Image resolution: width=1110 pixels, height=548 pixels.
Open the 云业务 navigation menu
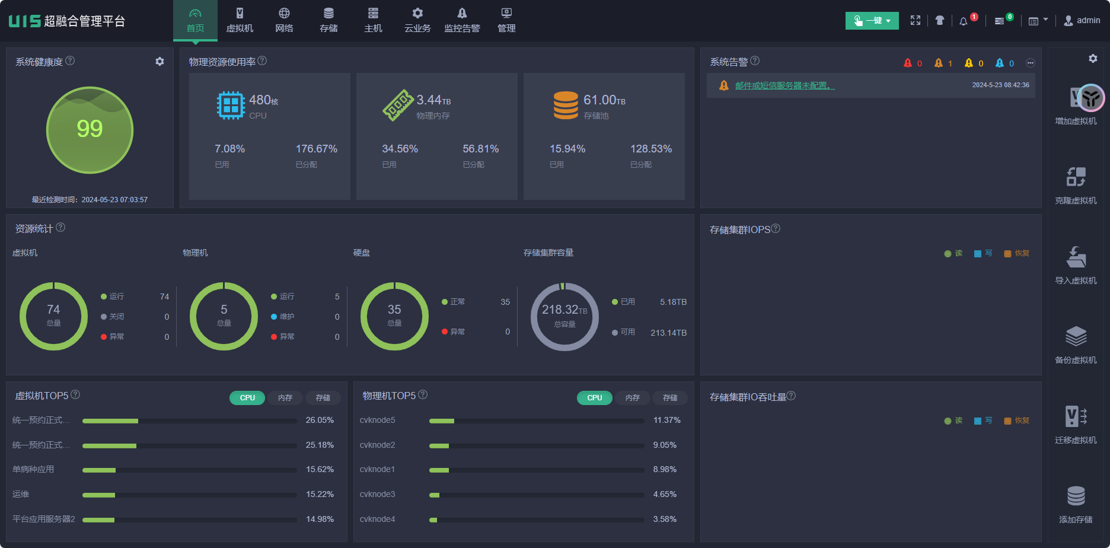pos(417,21)
